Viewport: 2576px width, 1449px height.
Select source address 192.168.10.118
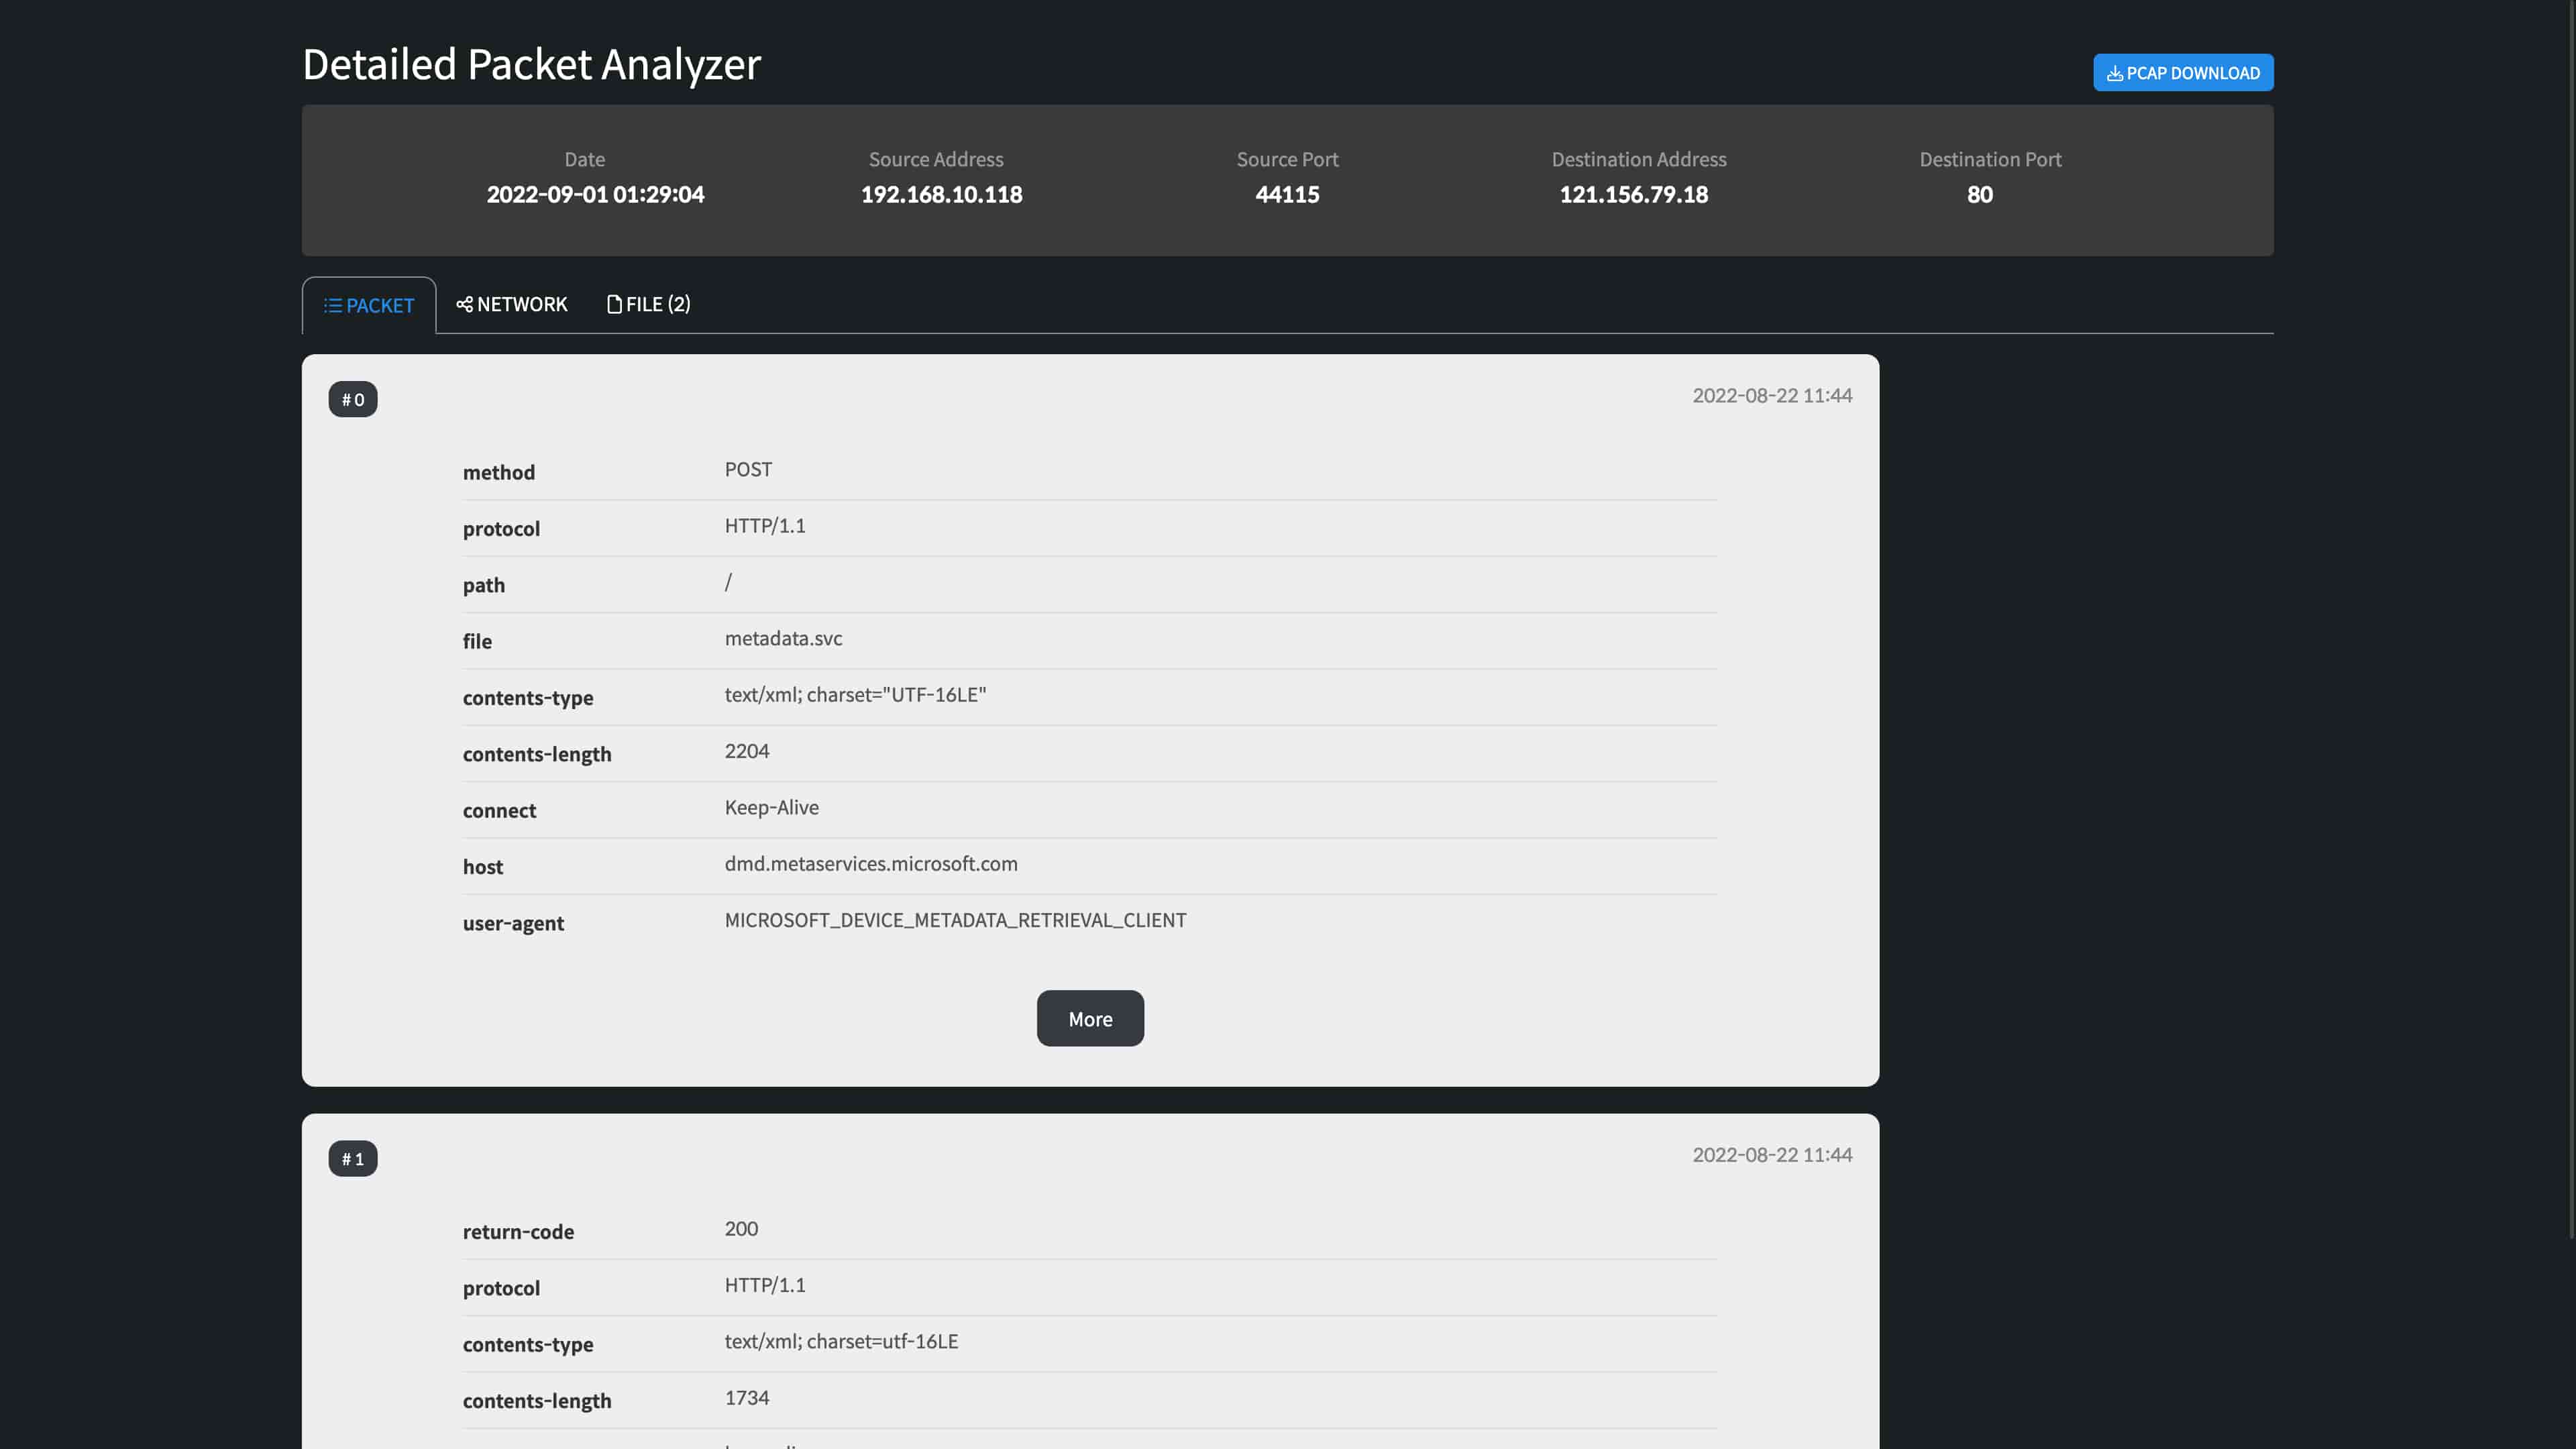(941, 194)
